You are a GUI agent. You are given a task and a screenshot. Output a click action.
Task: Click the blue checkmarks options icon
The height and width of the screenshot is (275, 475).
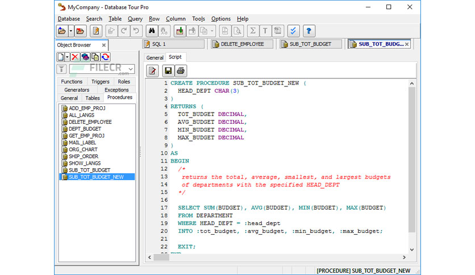(293, 31)
